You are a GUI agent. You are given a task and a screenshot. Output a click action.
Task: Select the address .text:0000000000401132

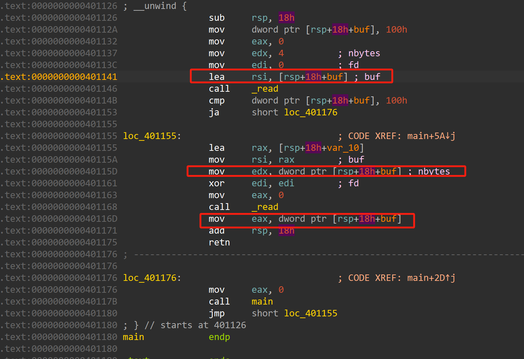[59, 41]
